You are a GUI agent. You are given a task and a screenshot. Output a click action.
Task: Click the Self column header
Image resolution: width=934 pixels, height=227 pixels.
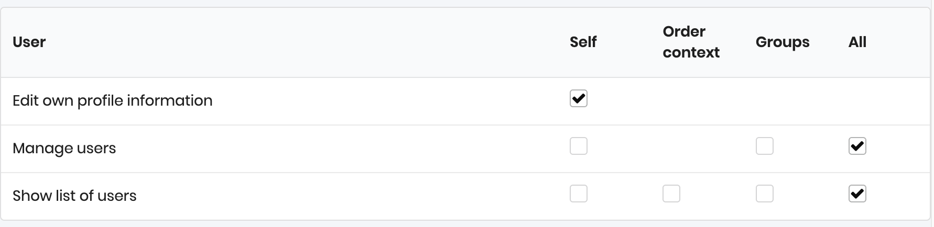pyautogui.click(x=583, y=42)
